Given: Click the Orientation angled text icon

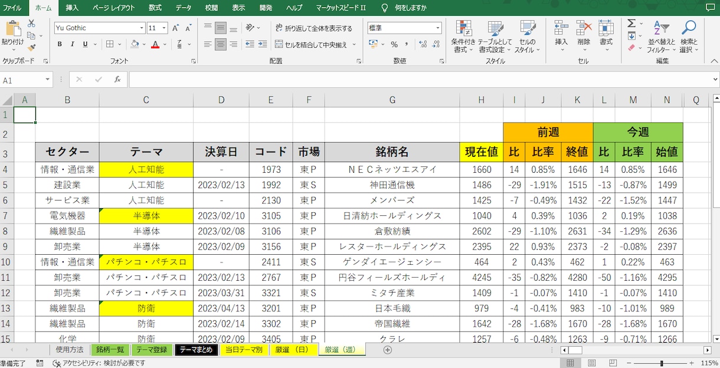Looking at the screenshot, I should pyautogui.click(x=250, y=28).
